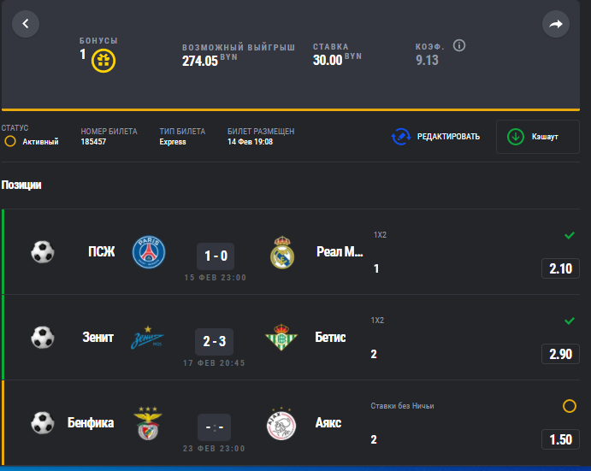Open the Кэшаут cashout button
This screenshot has height=471, width=591.
(x=537, y=137)
